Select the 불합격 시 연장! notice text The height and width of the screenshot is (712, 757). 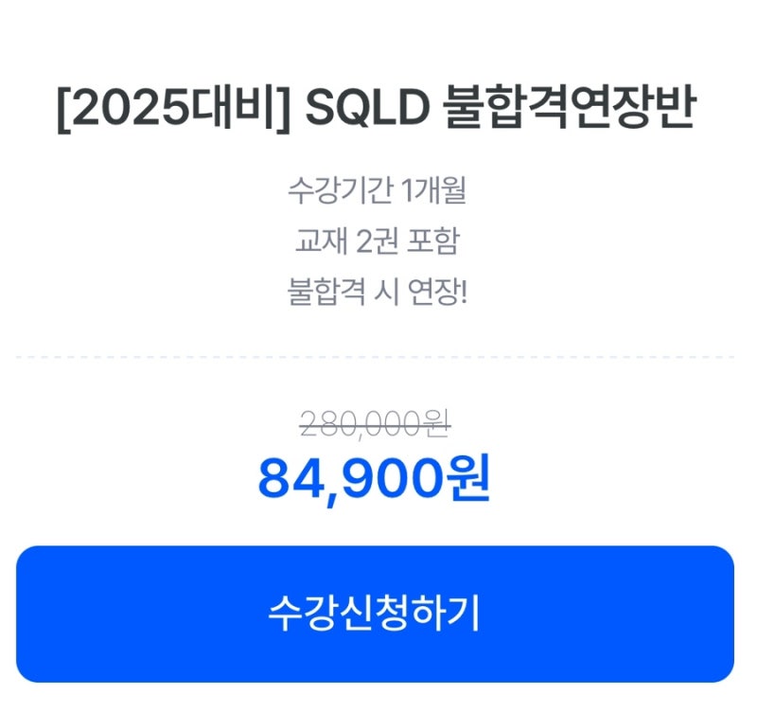coord(378,292)
